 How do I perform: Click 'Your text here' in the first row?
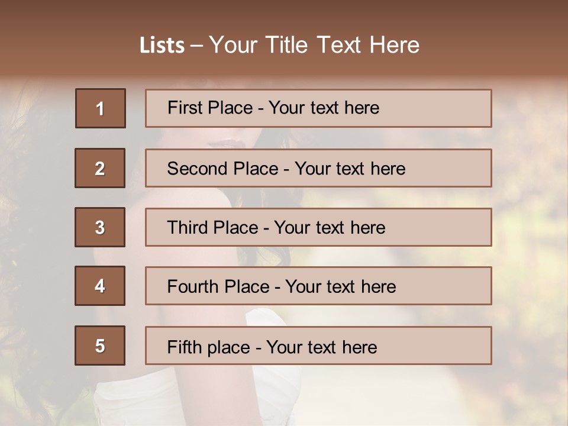tap(324, 108)
